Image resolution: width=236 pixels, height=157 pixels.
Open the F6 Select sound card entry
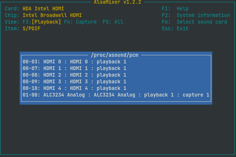[x=195, y=22]
